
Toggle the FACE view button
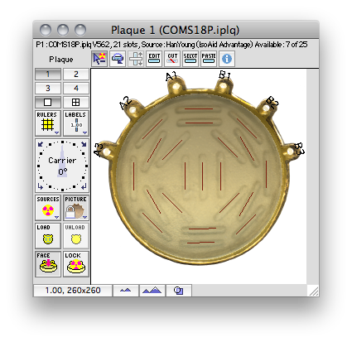pyautogui.click(x=48, y=264)
